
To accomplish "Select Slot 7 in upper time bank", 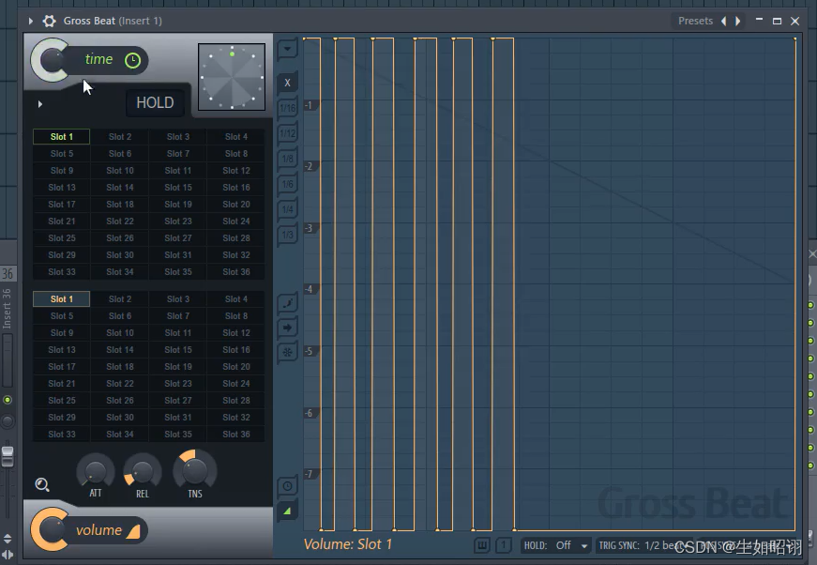I will 178,154.
